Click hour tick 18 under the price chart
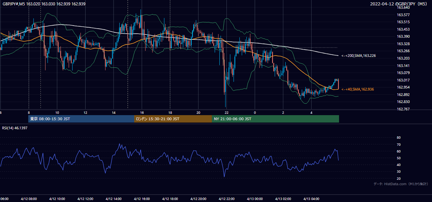This screenshot has height=202, width=432. coord(170,112)
